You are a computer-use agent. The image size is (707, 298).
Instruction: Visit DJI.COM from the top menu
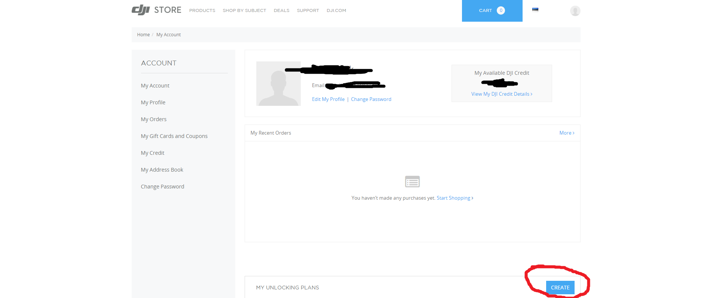[x=336, y=10]
